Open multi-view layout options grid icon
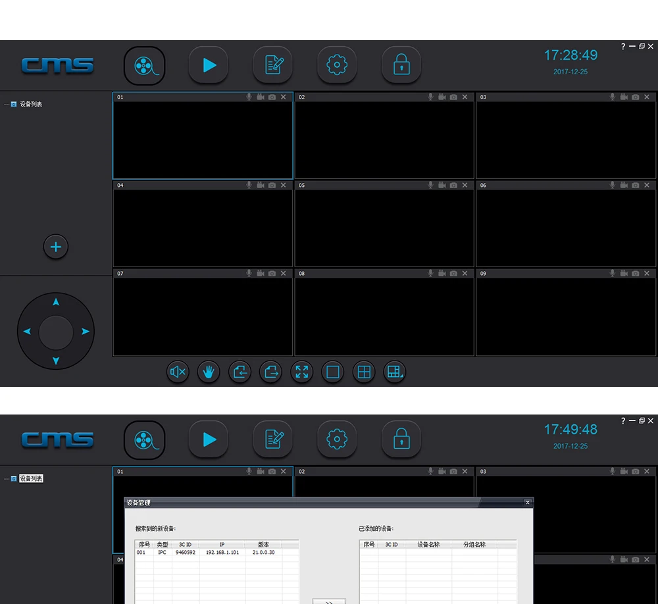Image resolution: width=658 pixels, height=604 pixels. click(x=395, y=372)
